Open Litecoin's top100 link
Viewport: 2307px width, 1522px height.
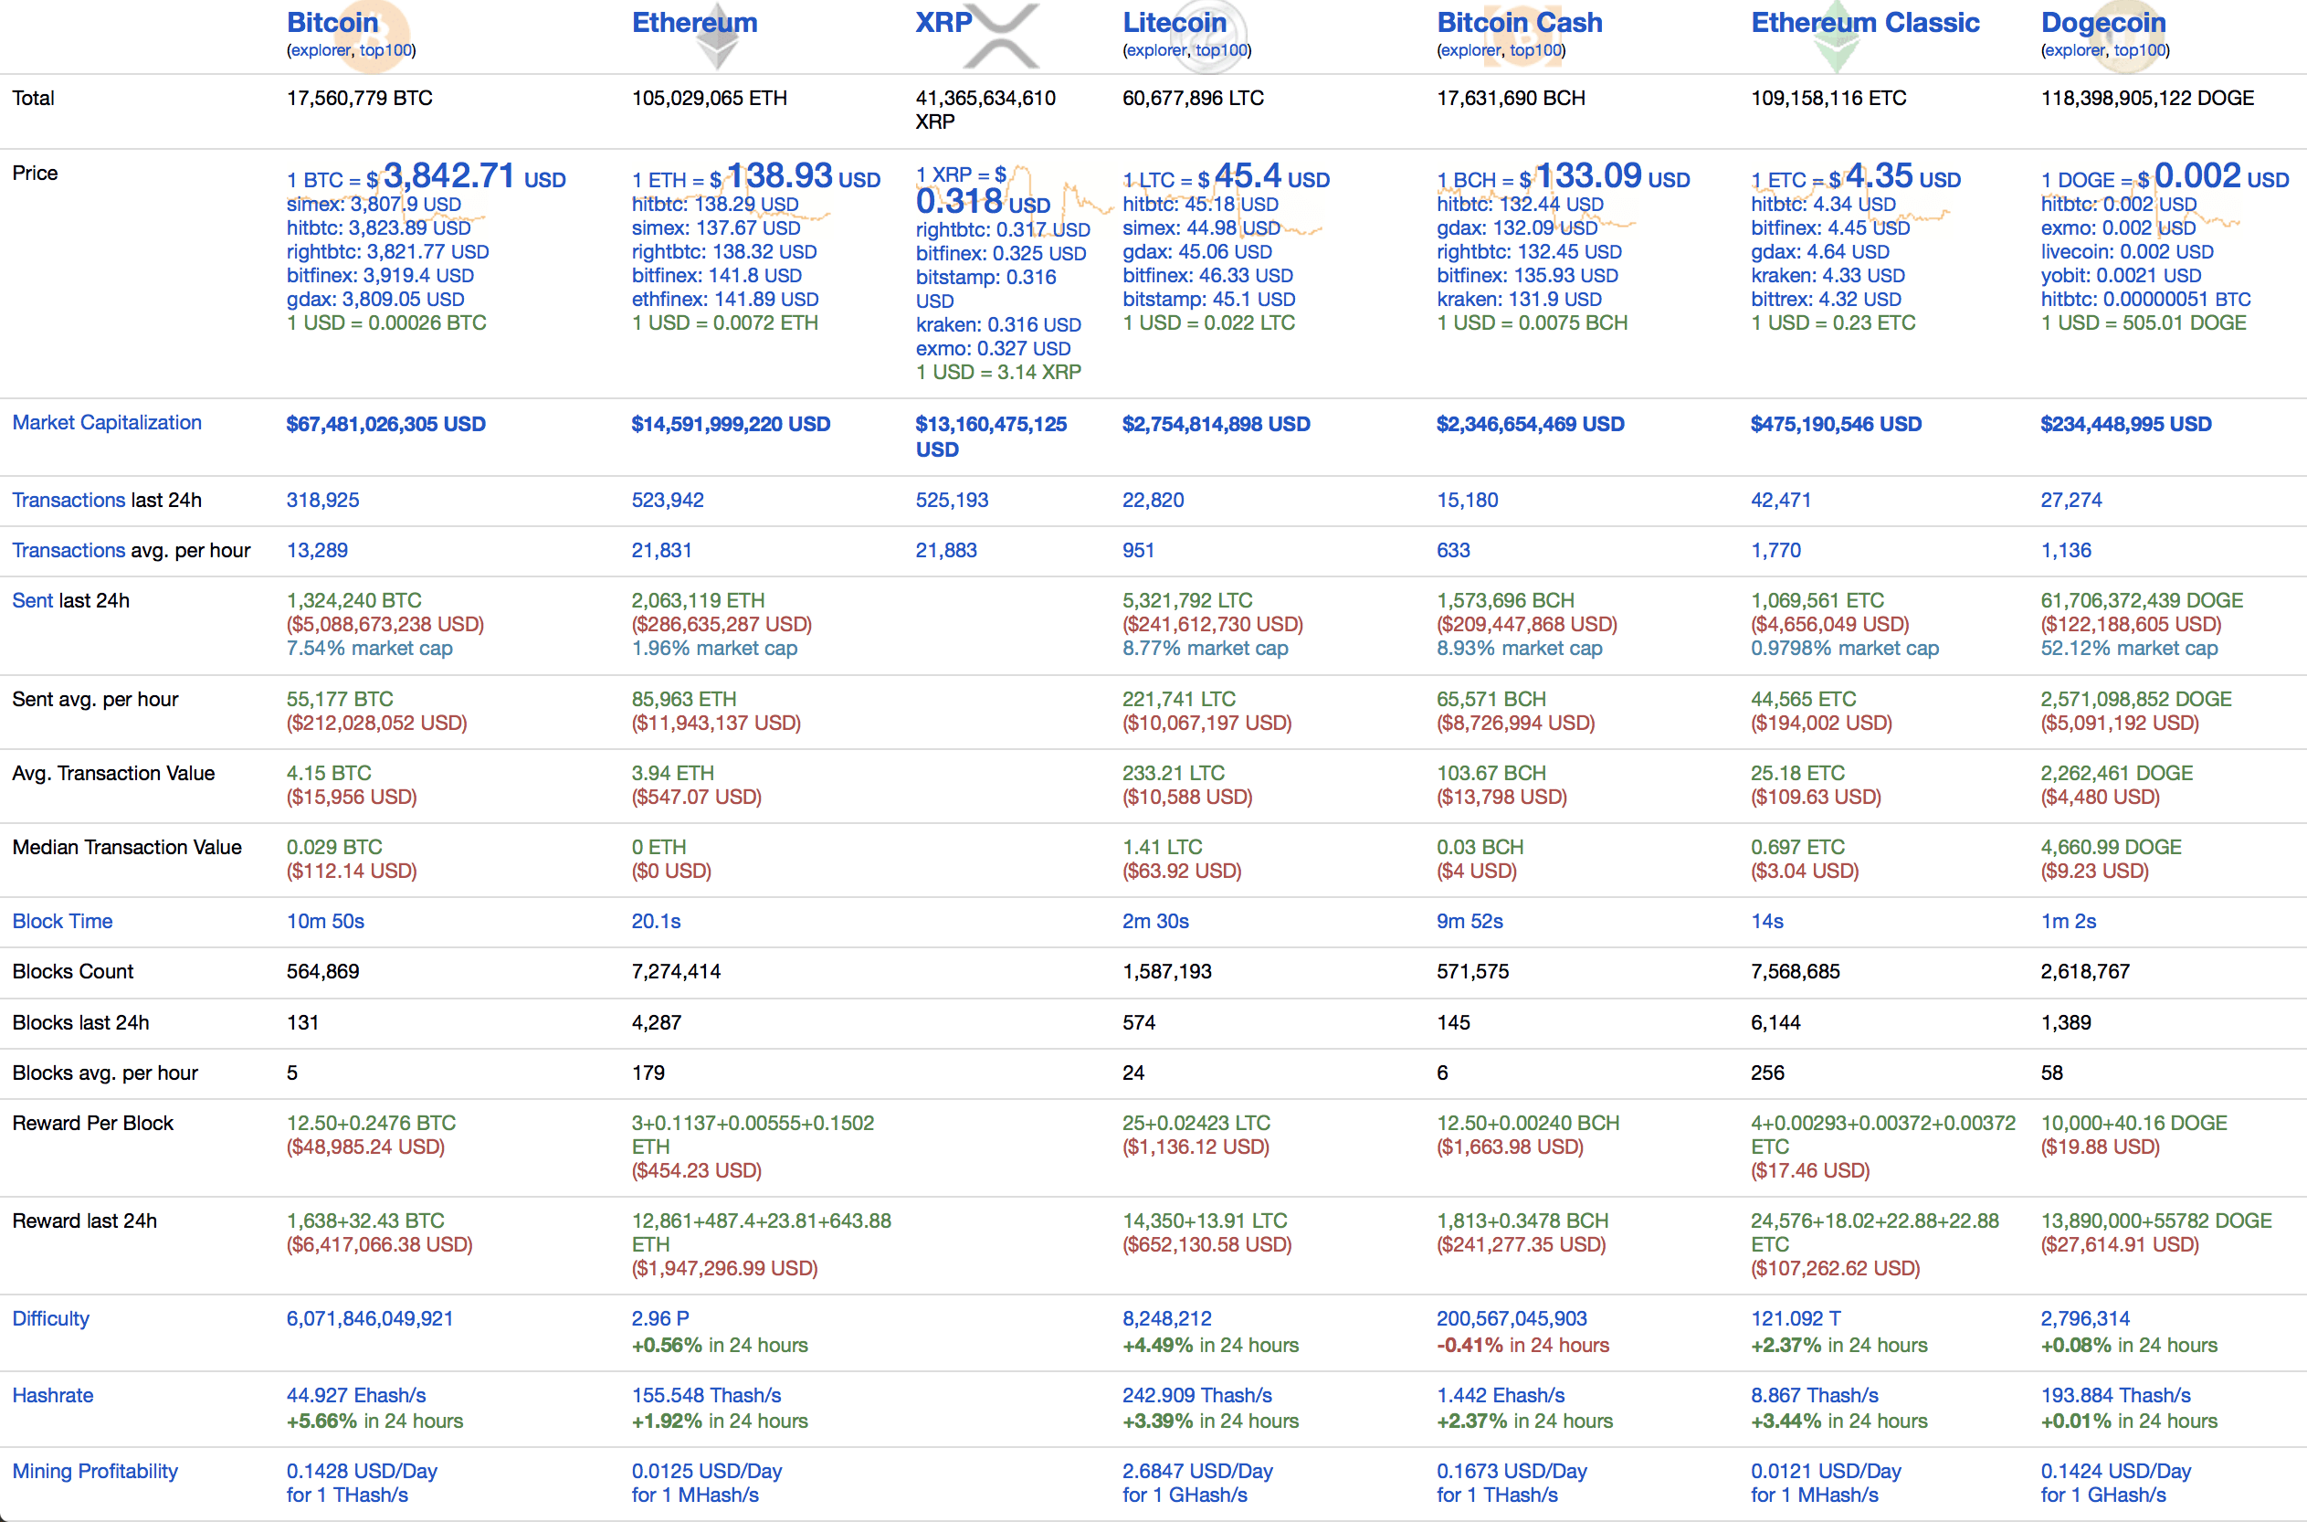click(1221, 50)
